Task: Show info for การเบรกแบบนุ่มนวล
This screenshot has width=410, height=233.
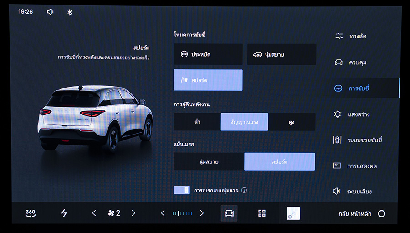Action: tap(244, 190)
